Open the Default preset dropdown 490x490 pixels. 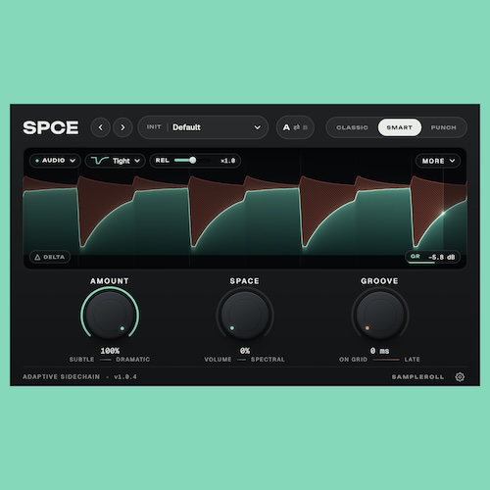pos(203,127)
